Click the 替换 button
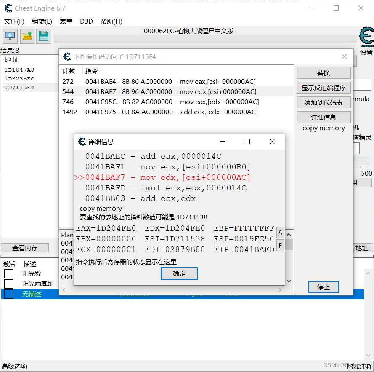 (324, 73)
